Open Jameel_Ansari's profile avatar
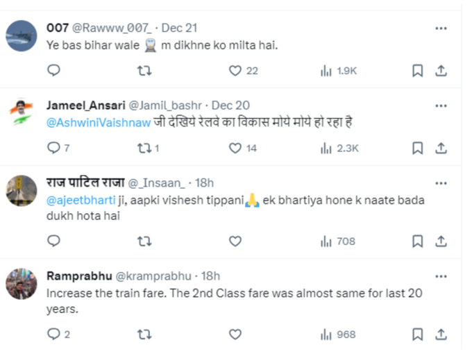 22,113
